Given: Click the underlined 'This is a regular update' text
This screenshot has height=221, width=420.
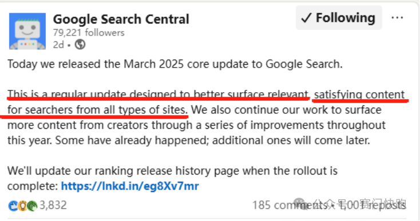Looking at the screenshot, I should [x=66, y=94].
